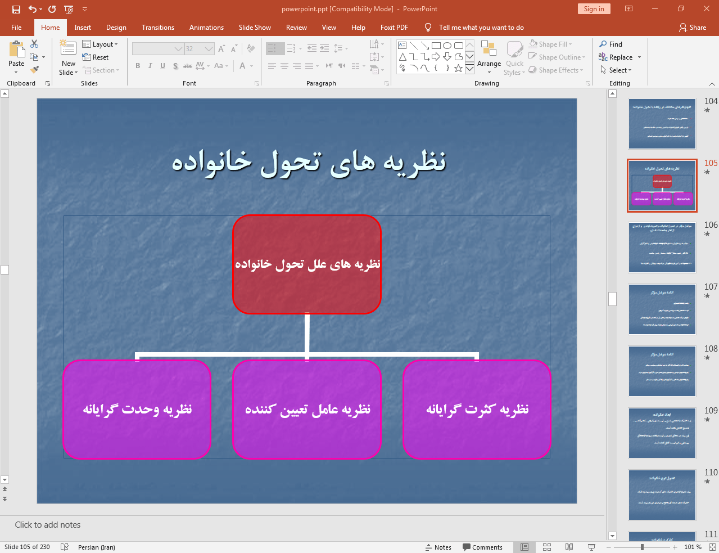Toggle Italic formatting

150,66
